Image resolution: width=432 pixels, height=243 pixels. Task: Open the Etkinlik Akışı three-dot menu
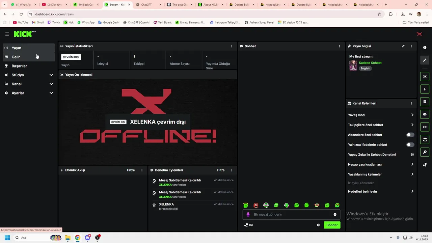point(142,170)
